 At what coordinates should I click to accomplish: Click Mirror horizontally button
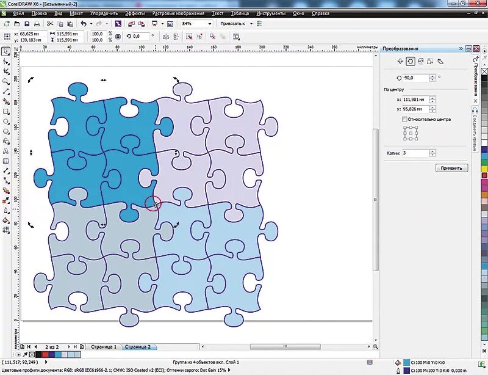point(165,37)
